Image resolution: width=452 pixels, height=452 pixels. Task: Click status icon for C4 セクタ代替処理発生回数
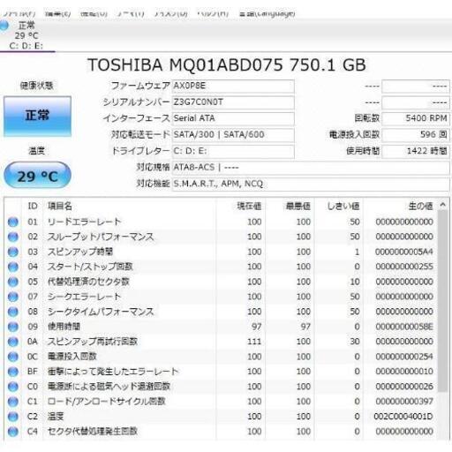tap(13, 432)
